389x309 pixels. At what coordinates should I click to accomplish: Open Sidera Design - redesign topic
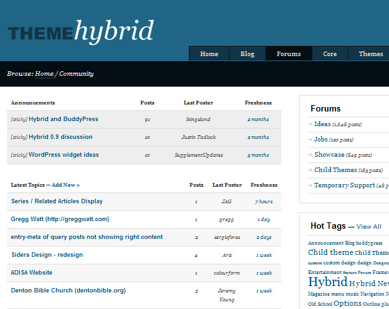point(47,255)
